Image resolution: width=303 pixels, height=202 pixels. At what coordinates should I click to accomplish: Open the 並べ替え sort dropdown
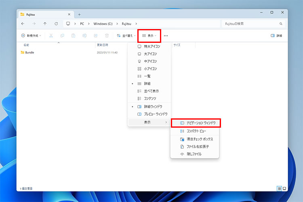coord(126,36)
